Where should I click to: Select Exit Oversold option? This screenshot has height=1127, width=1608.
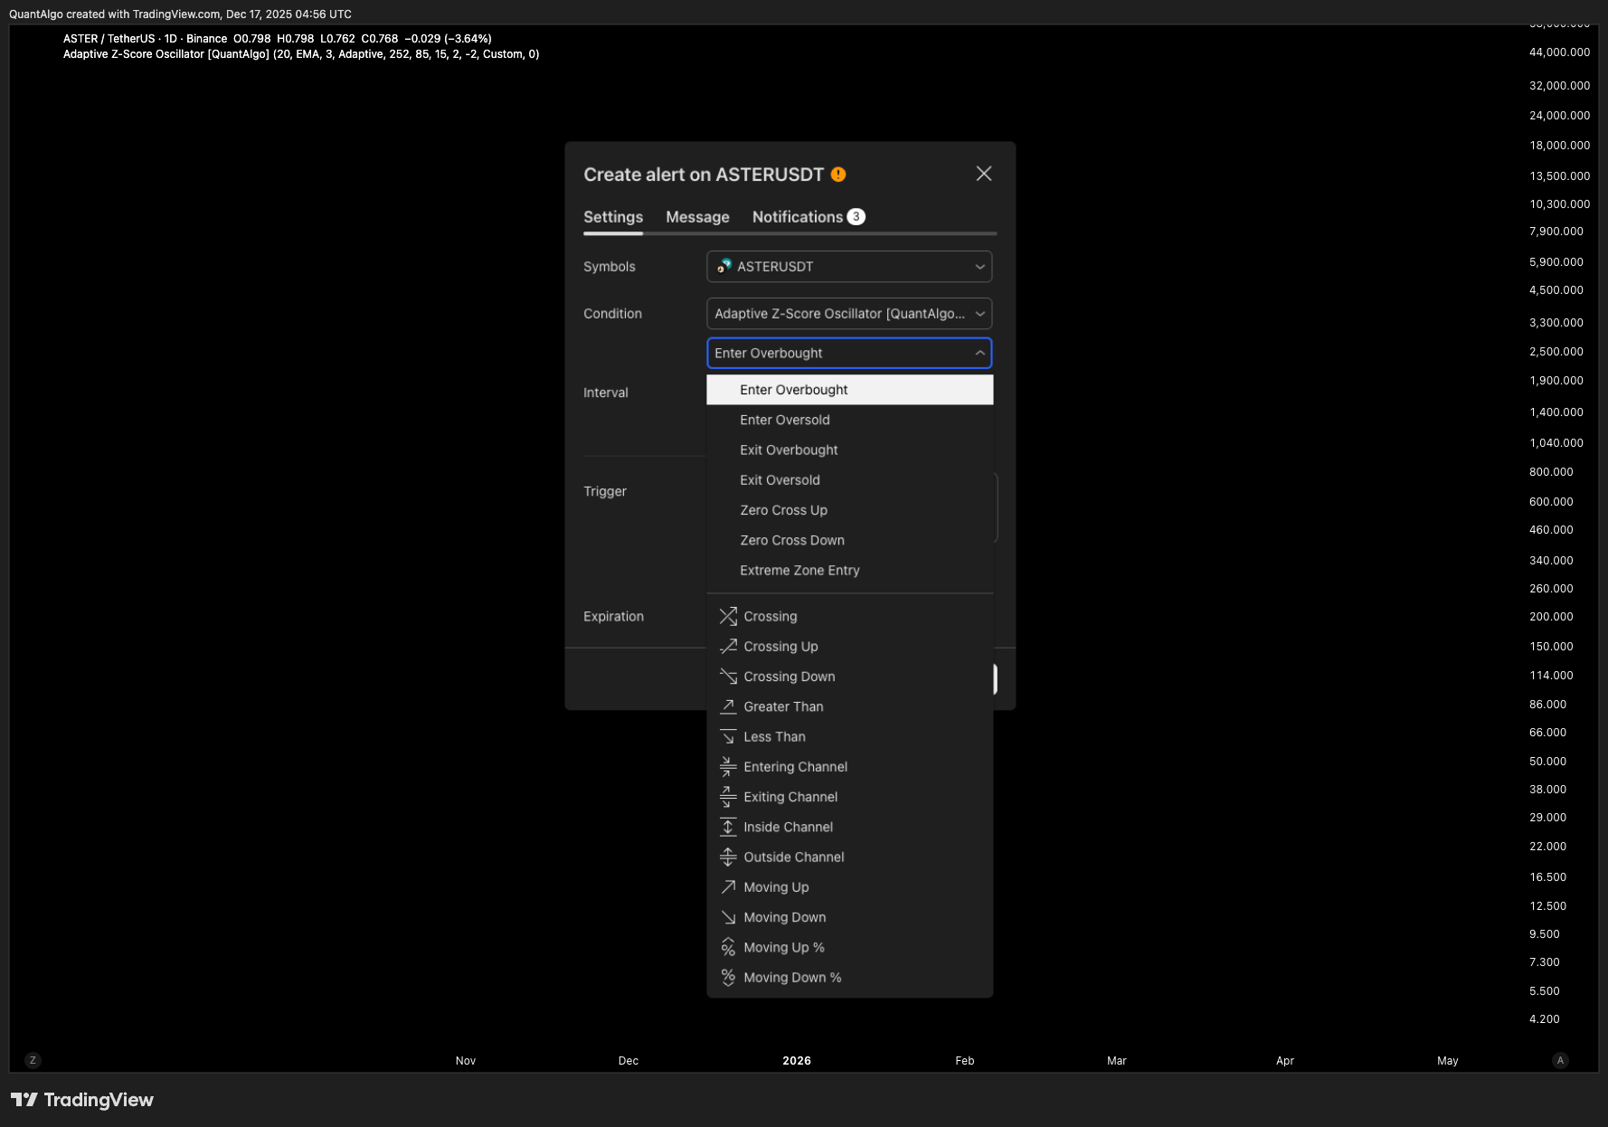tap(850, 480)
